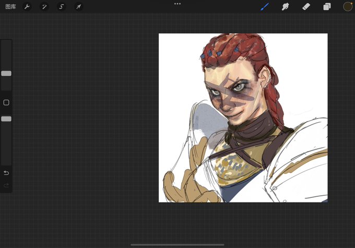Click the character painting on the canvas

click(243, 118)
